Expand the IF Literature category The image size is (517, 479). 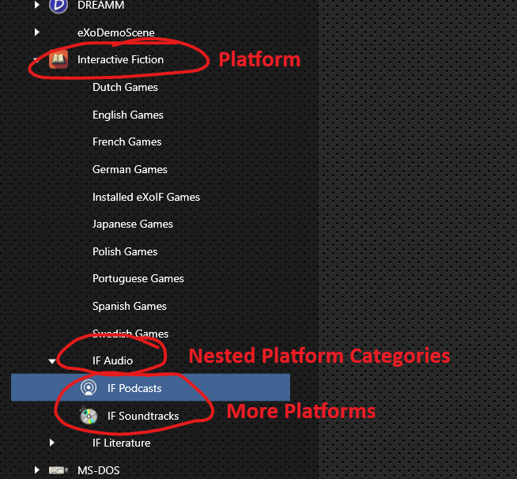(x=52, y=443)
